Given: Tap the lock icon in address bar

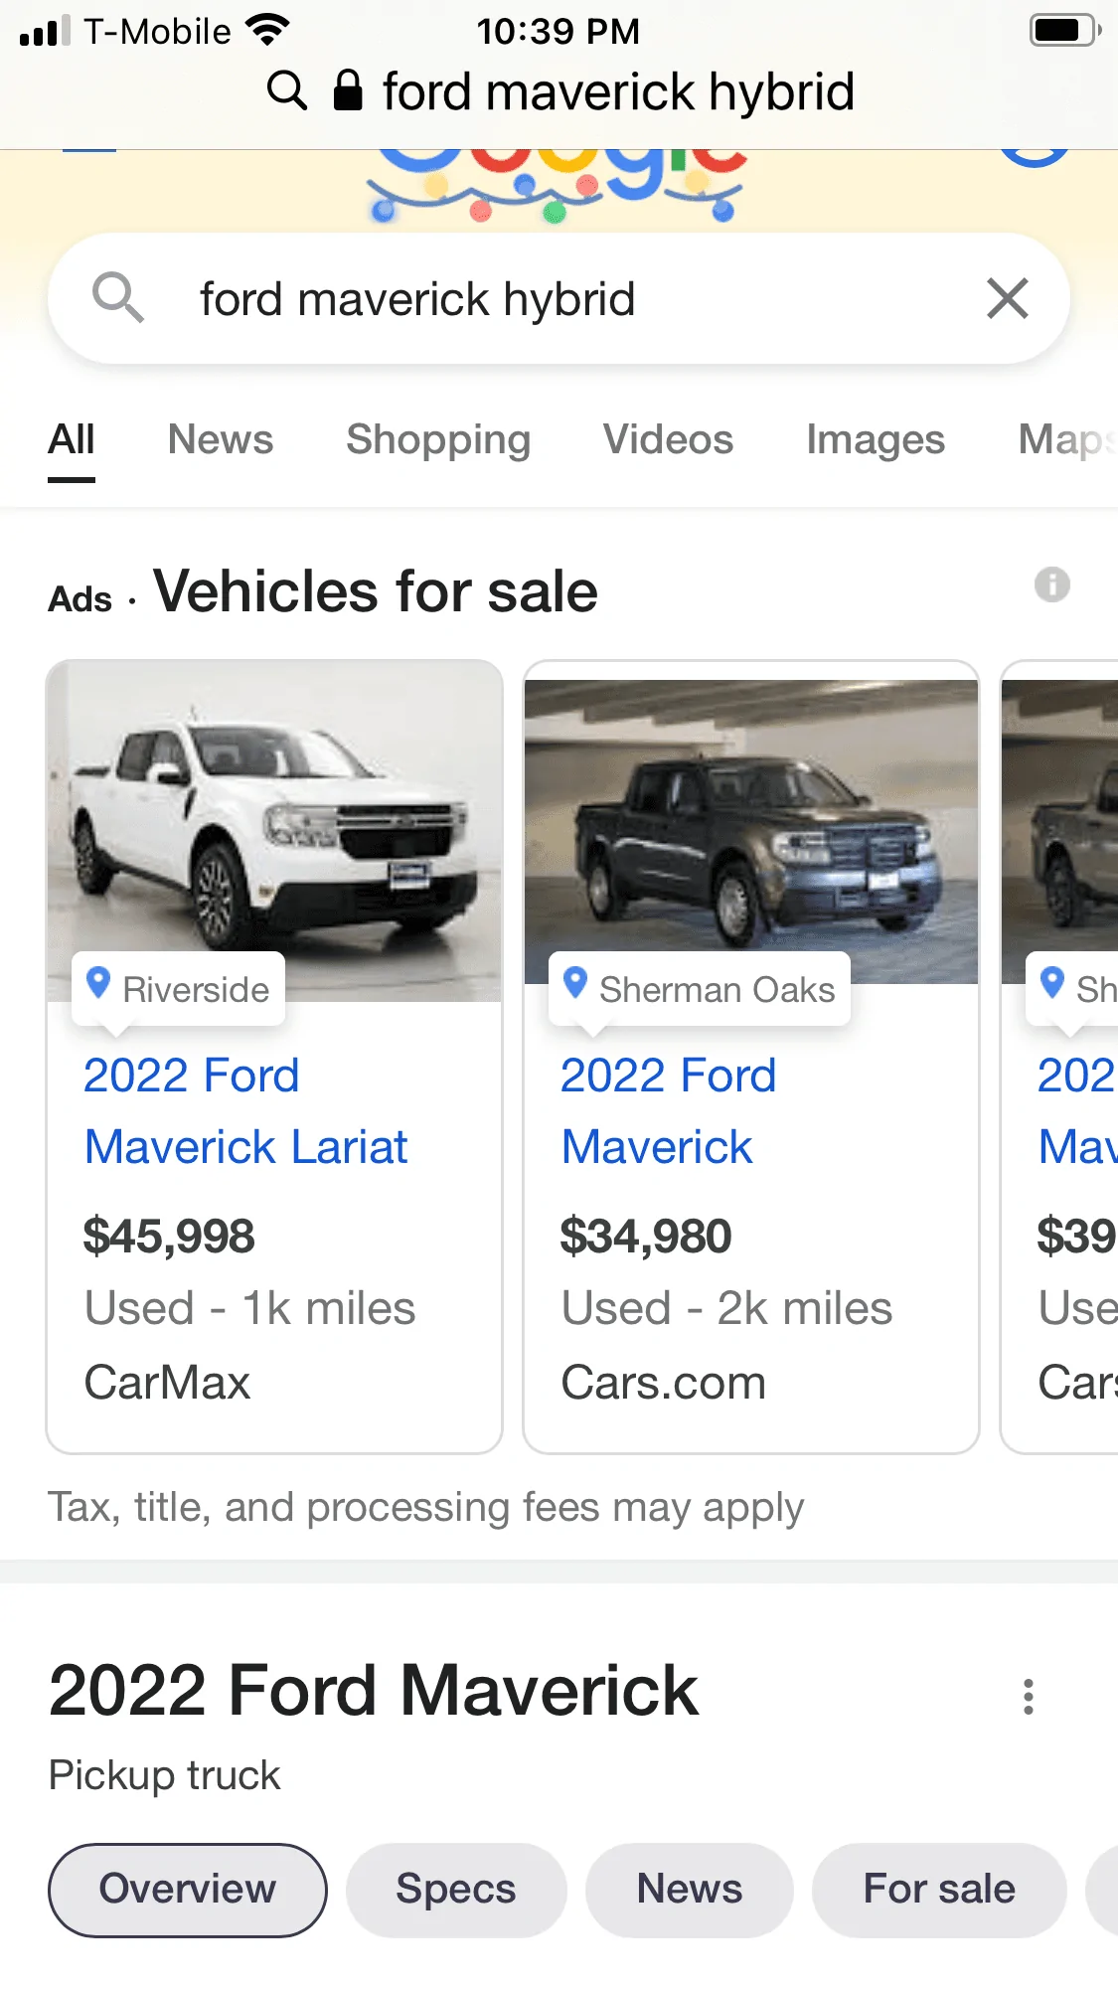Looking at the screenshot, I should 347,89.
